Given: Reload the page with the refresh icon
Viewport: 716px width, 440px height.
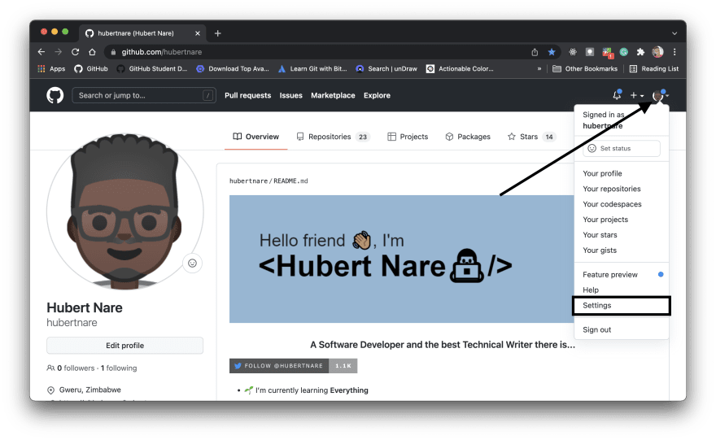Looking at the screenshot, I should pyautogui.click(x=76, y=52).
